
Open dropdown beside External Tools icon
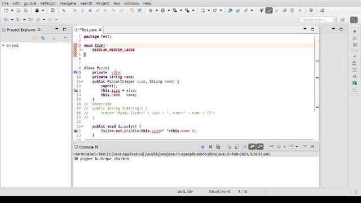[193, 10]
